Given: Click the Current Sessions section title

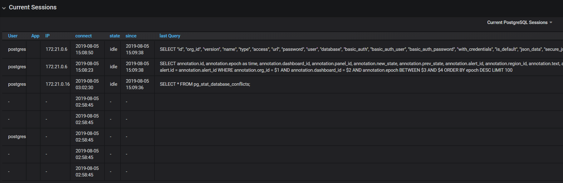Looking at the screenshot, I should pyautogui.click(x=33, y=7).
